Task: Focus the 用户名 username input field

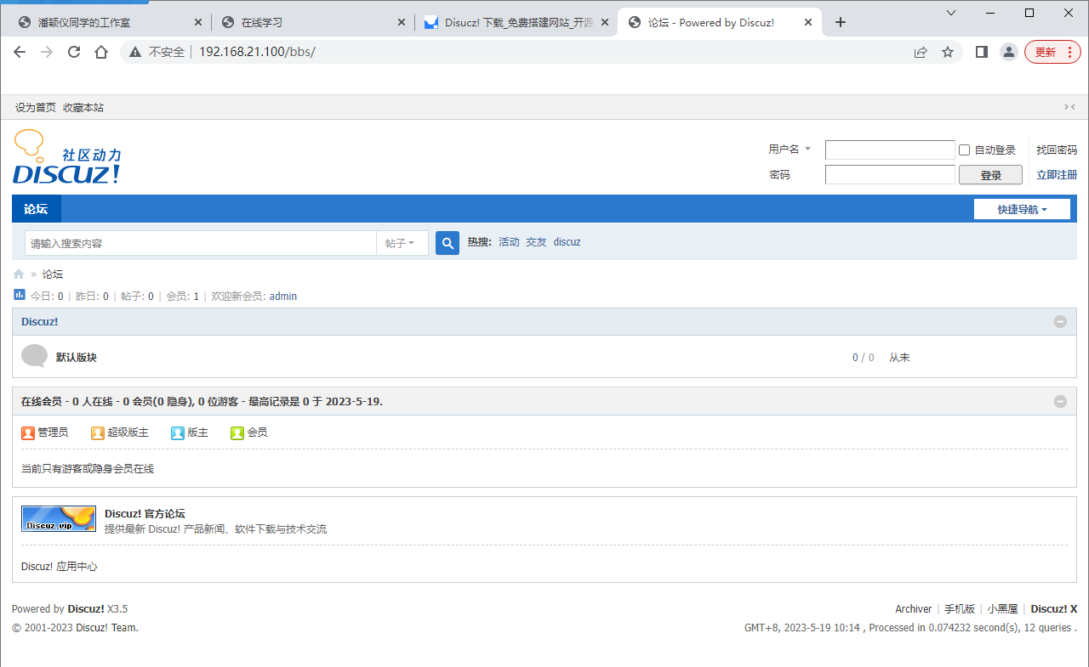Action: coord(890,150)
